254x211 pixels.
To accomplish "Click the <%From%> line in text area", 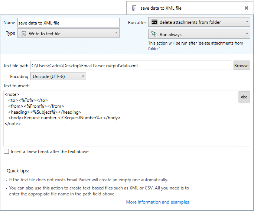I will 36,106.
